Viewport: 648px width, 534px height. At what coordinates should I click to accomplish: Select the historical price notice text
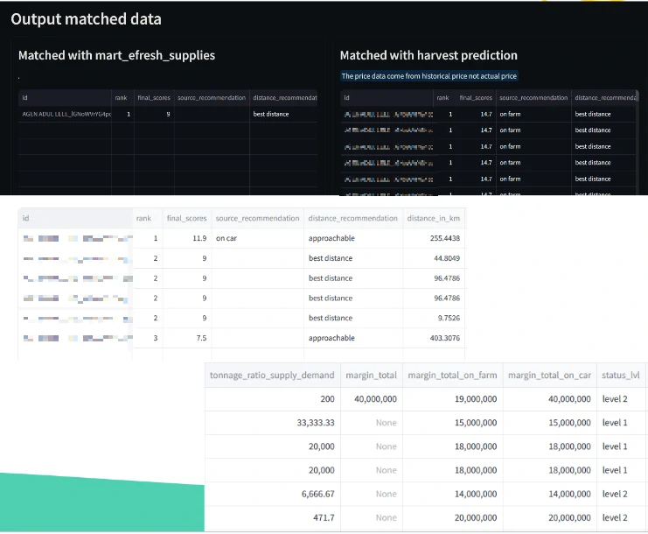coord(429,76)
